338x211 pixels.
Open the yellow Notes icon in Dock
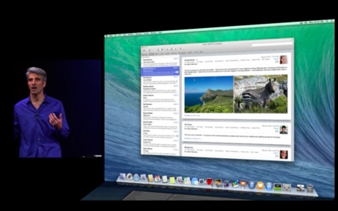pos(172,180)
